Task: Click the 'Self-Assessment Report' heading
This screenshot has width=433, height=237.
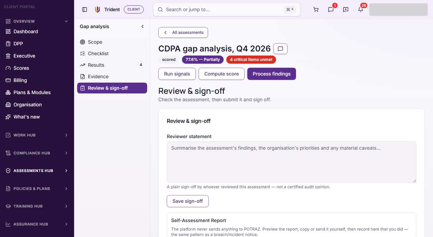Action: coord(199,220)
